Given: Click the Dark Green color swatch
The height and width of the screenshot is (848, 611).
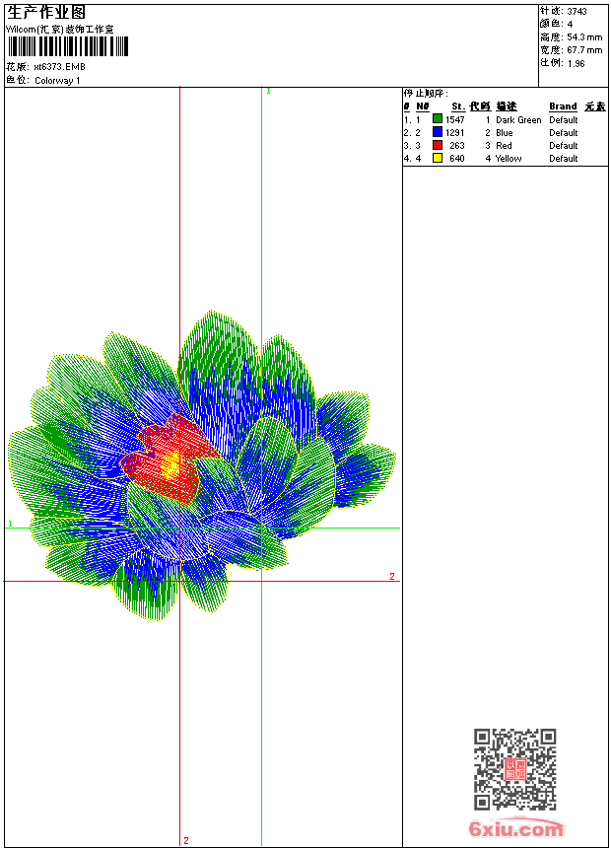Looking at the screenshot, I should coord(438,119).
